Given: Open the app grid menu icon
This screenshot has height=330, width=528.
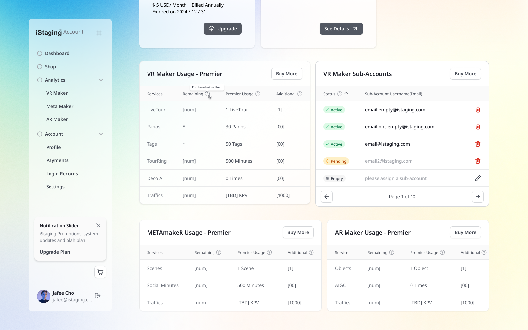Looking at the screenshot, I should (x=99, y=33).
